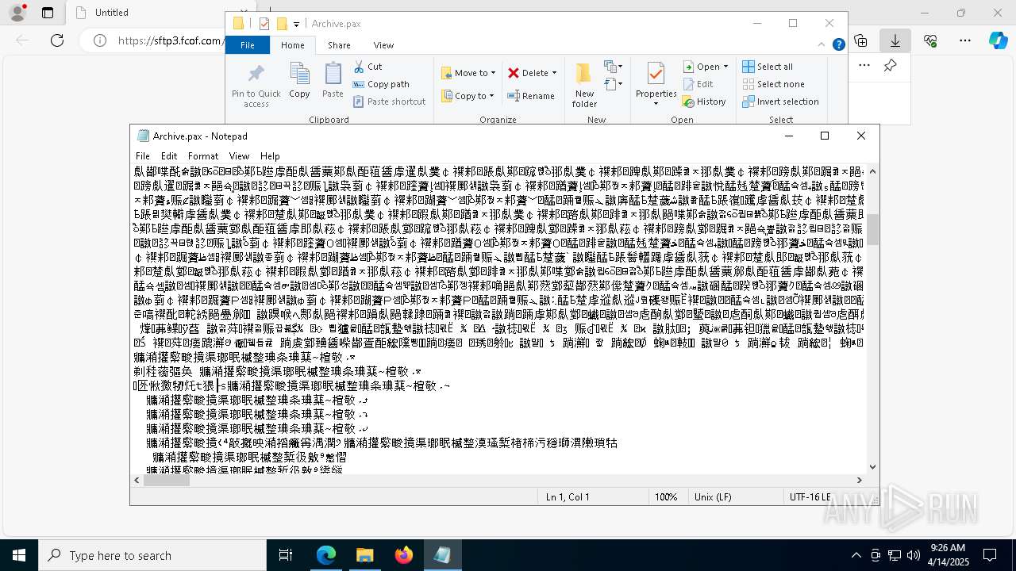Image resolution: width=1016 pixels, height=571 pixels.
Task: Select Copy path command
Action: [x=381, y=84]
